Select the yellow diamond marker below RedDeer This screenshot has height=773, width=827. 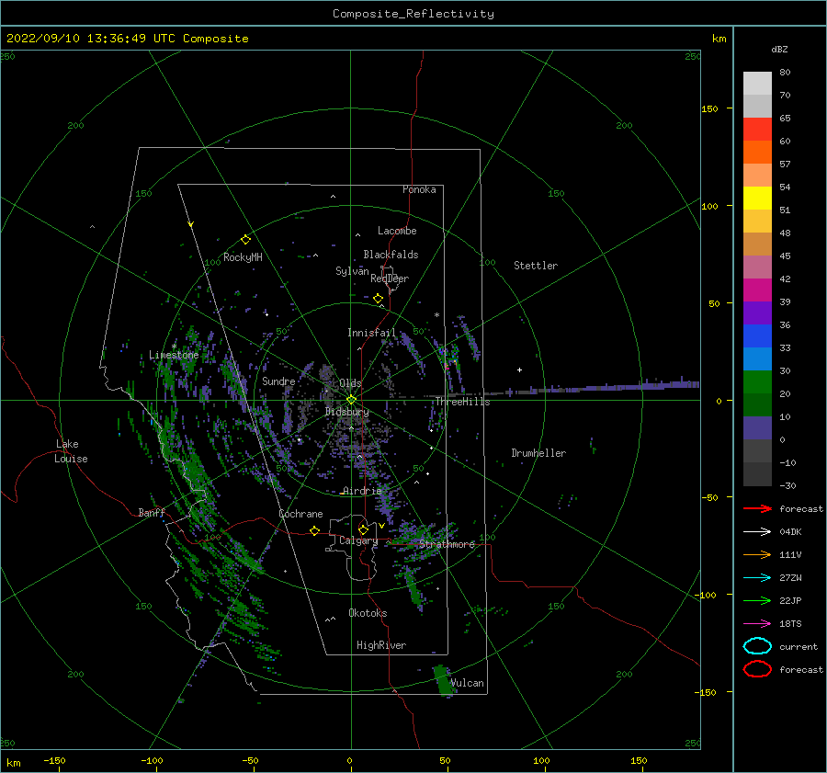point(378,298)
